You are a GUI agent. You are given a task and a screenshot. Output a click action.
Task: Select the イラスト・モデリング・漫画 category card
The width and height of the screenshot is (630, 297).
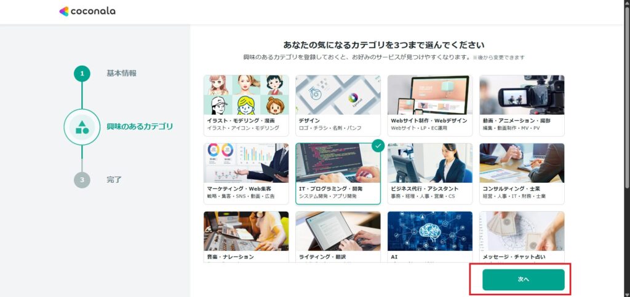[x=246, y=106]
